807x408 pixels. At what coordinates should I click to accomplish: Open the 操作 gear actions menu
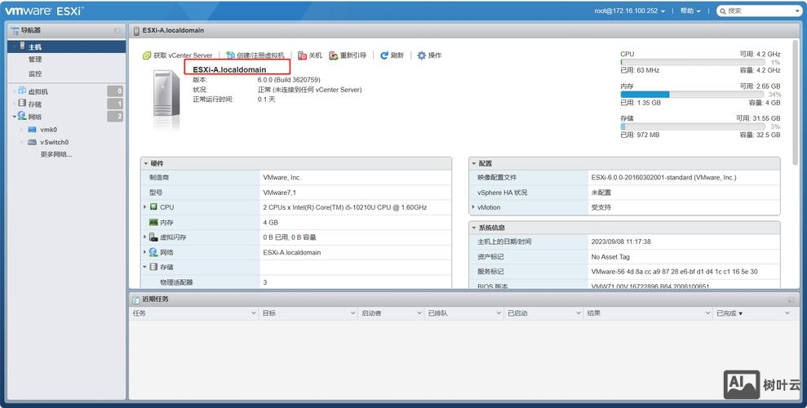coord(422,55)
